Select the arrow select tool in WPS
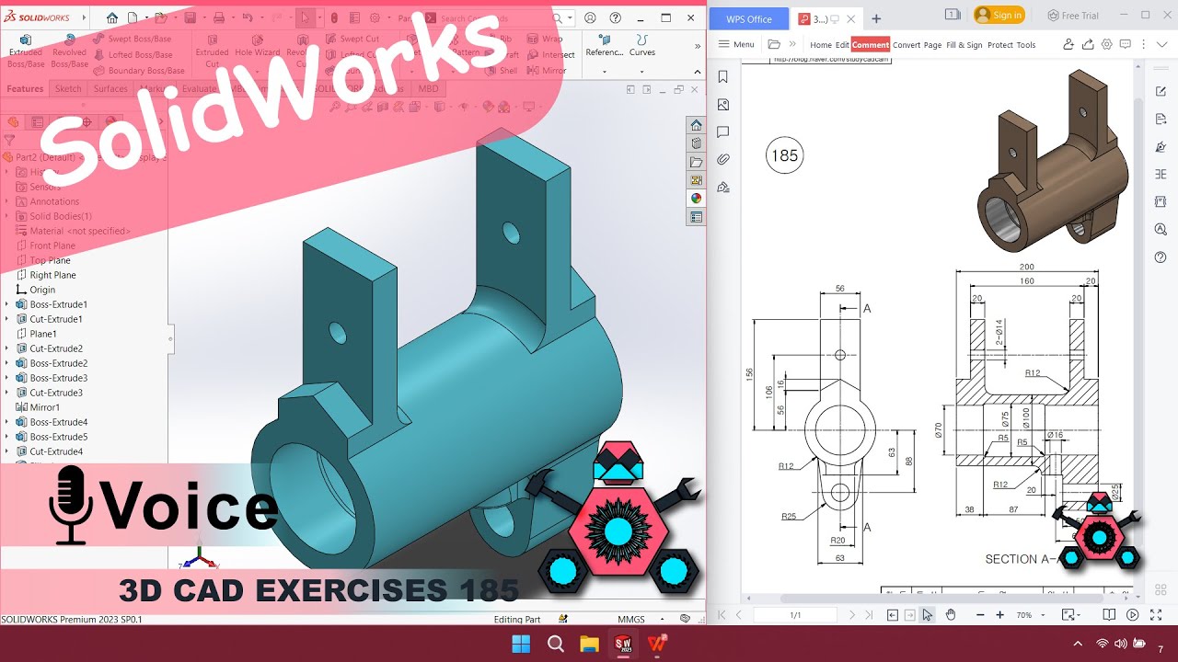The height and width of the screenshot is (662, 1178). click(928, 614)
